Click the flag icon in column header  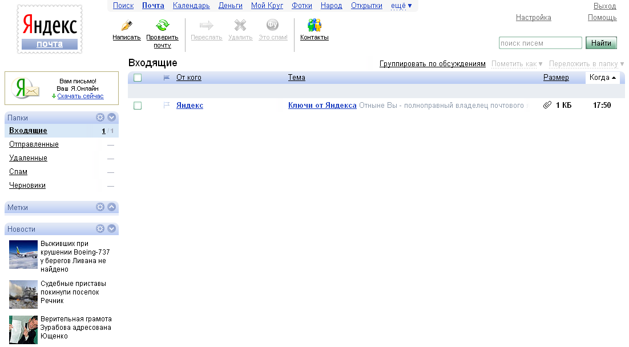167,78
